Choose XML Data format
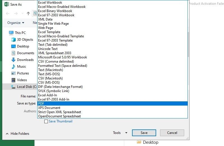224x146 pixels. pos(112,19)
